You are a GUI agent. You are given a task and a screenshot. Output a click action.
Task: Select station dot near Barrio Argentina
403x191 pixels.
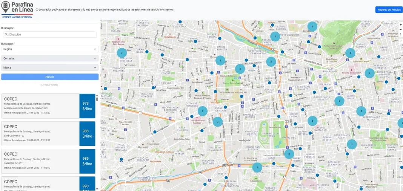click(195, 41)
